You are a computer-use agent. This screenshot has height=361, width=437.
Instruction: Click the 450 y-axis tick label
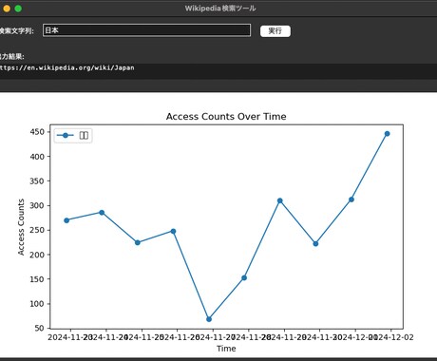[x=37, y=132]
